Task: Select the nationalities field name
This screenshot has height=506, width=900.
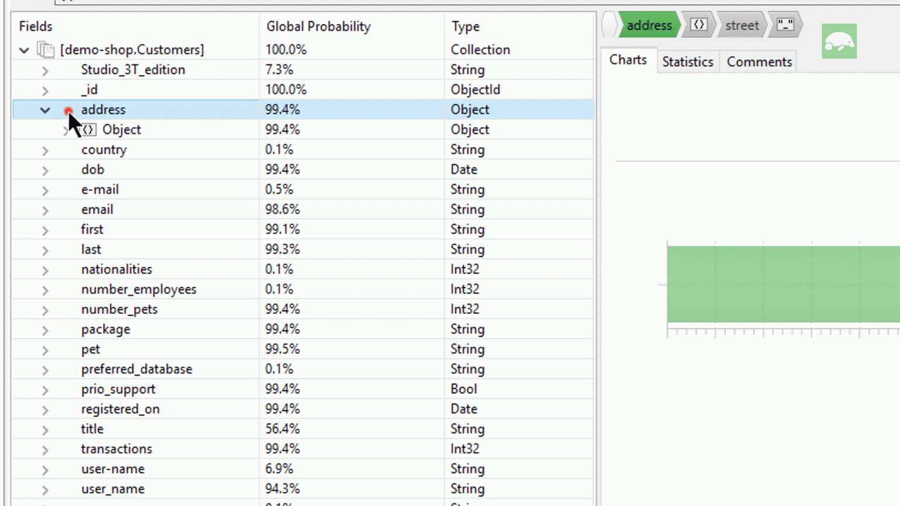Action: (117, 269)
